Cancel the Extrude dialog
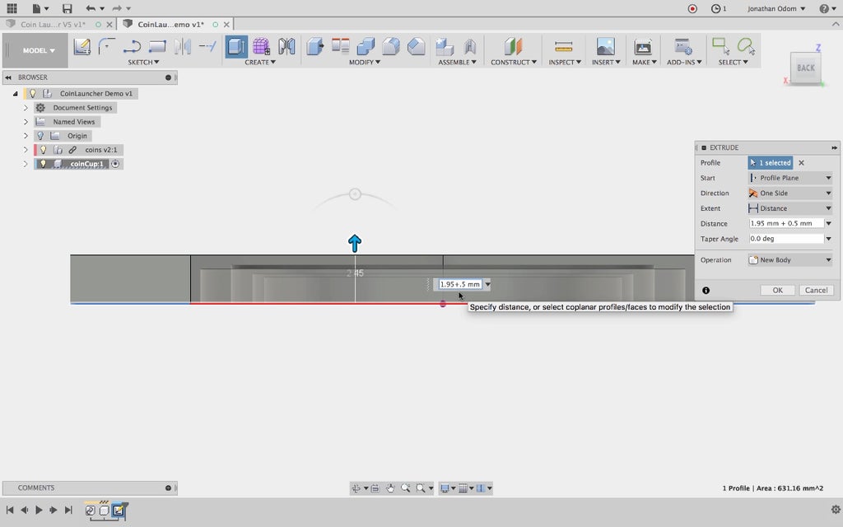Screen dimensions: 843x527 pos(816,291)
